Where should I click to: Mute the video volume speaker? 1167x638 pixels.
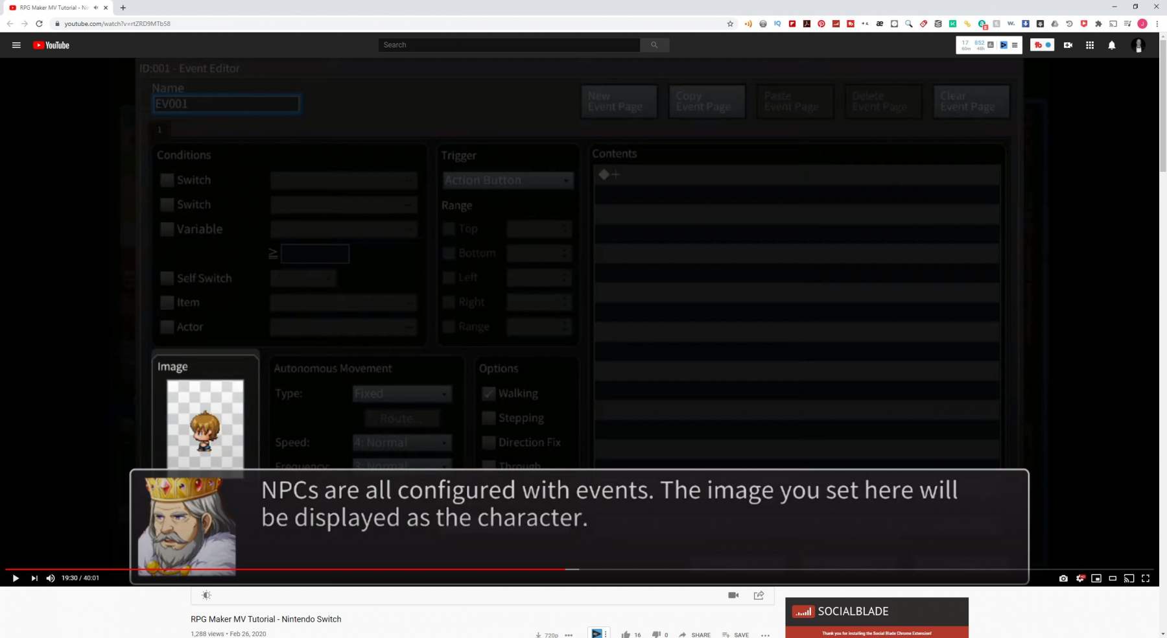point(51,578)
